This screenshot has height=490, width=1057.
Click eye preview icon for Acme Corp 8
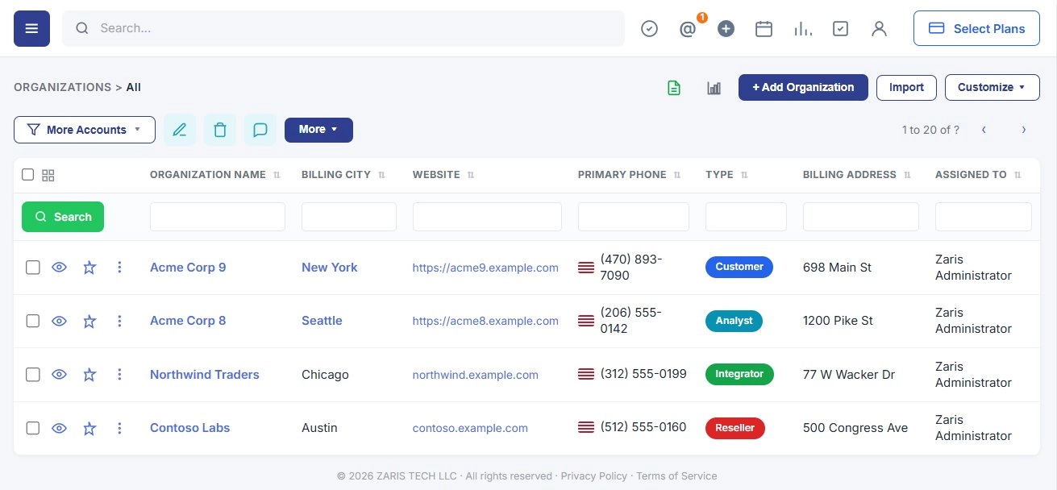point(59,321)
